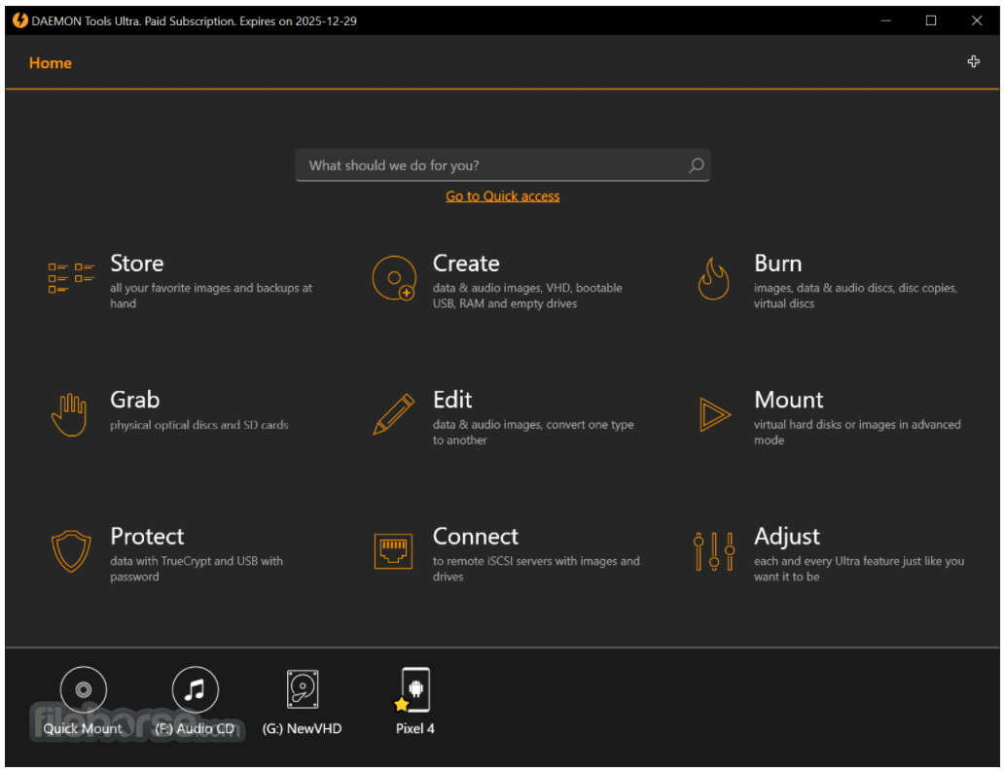Maximize the DAEMON Tools window

(x=931, y=20)
